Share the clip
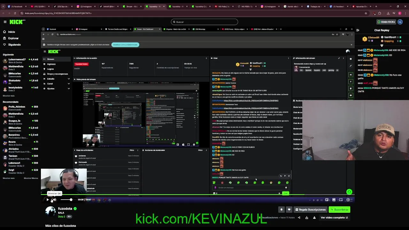The width and height of the screenshot is (409, 230). pos(299,218)
